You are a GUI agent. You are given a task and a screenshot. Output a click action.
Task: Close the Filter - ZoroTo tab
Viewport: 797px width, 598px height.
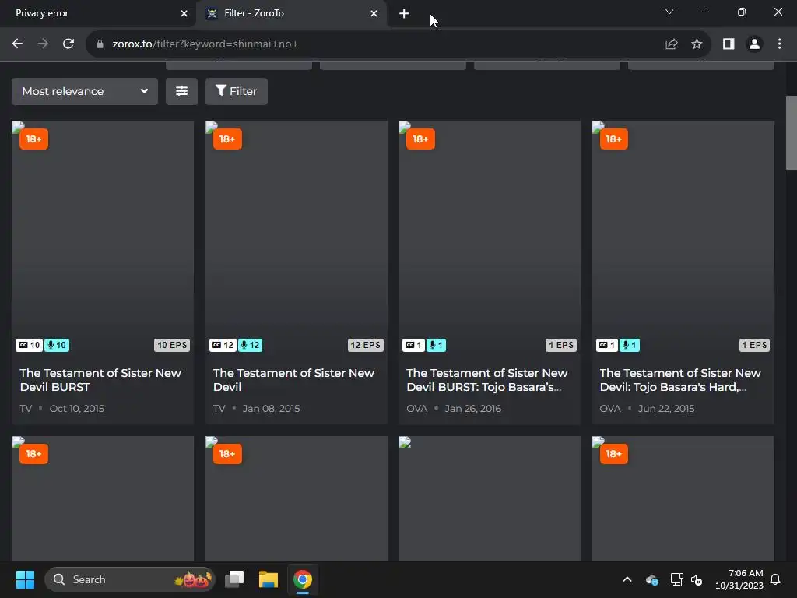coord(374,14)
